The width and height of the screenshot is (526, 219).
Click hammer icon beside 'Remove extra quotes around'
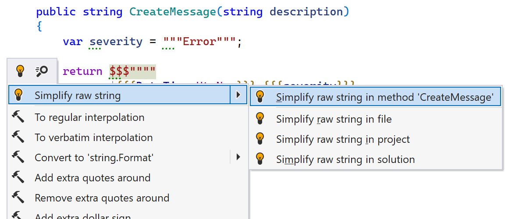point(18,198)
